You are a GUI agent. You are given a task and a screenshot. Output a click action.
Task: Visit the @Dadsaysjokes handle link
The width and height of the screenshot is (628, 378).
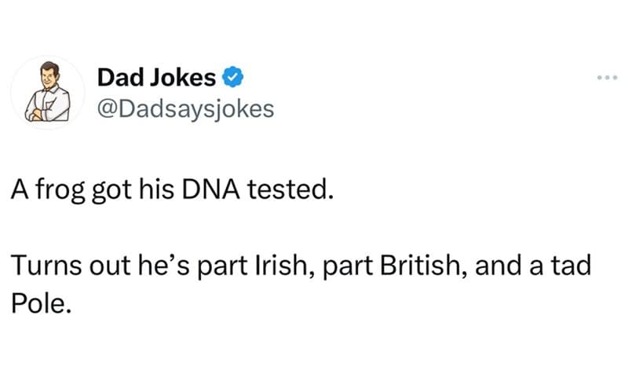click(186, 109)
